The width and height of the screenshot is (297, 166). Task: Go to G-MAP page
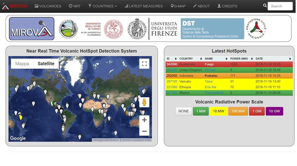click(x=178, y=6)
